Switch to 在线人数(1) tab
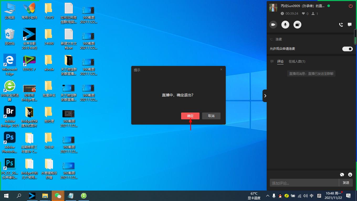 [297, 62]
